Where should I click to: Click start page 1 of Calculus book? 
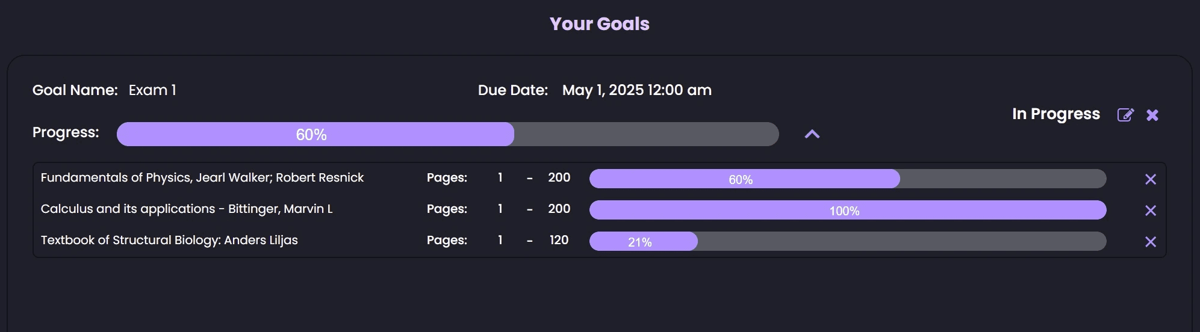500,209
